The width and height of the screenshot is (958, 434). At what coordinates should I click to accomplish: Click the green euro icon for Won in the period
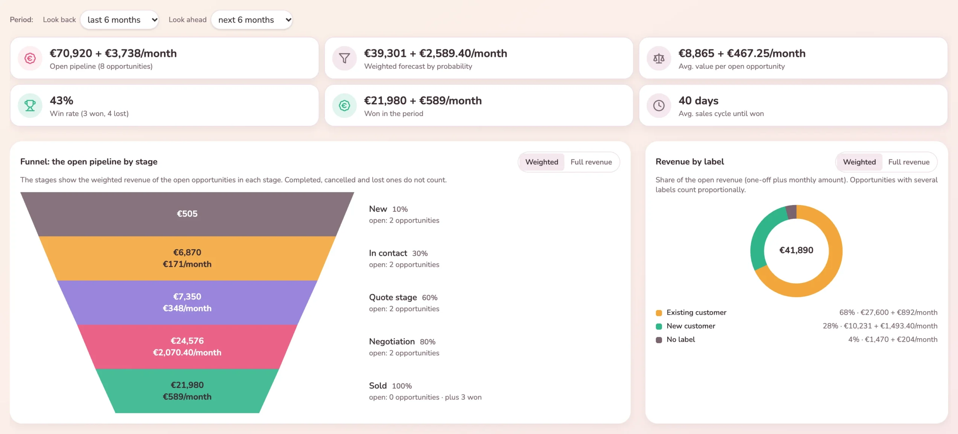click(x=344, y=106)
